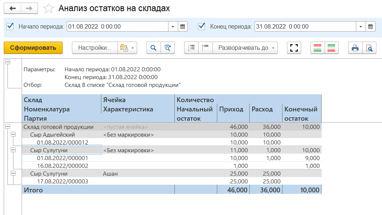382x215 pixels.
Task: Collapse the Сыр Адыгейский group
Action: (x=14, y=134)
